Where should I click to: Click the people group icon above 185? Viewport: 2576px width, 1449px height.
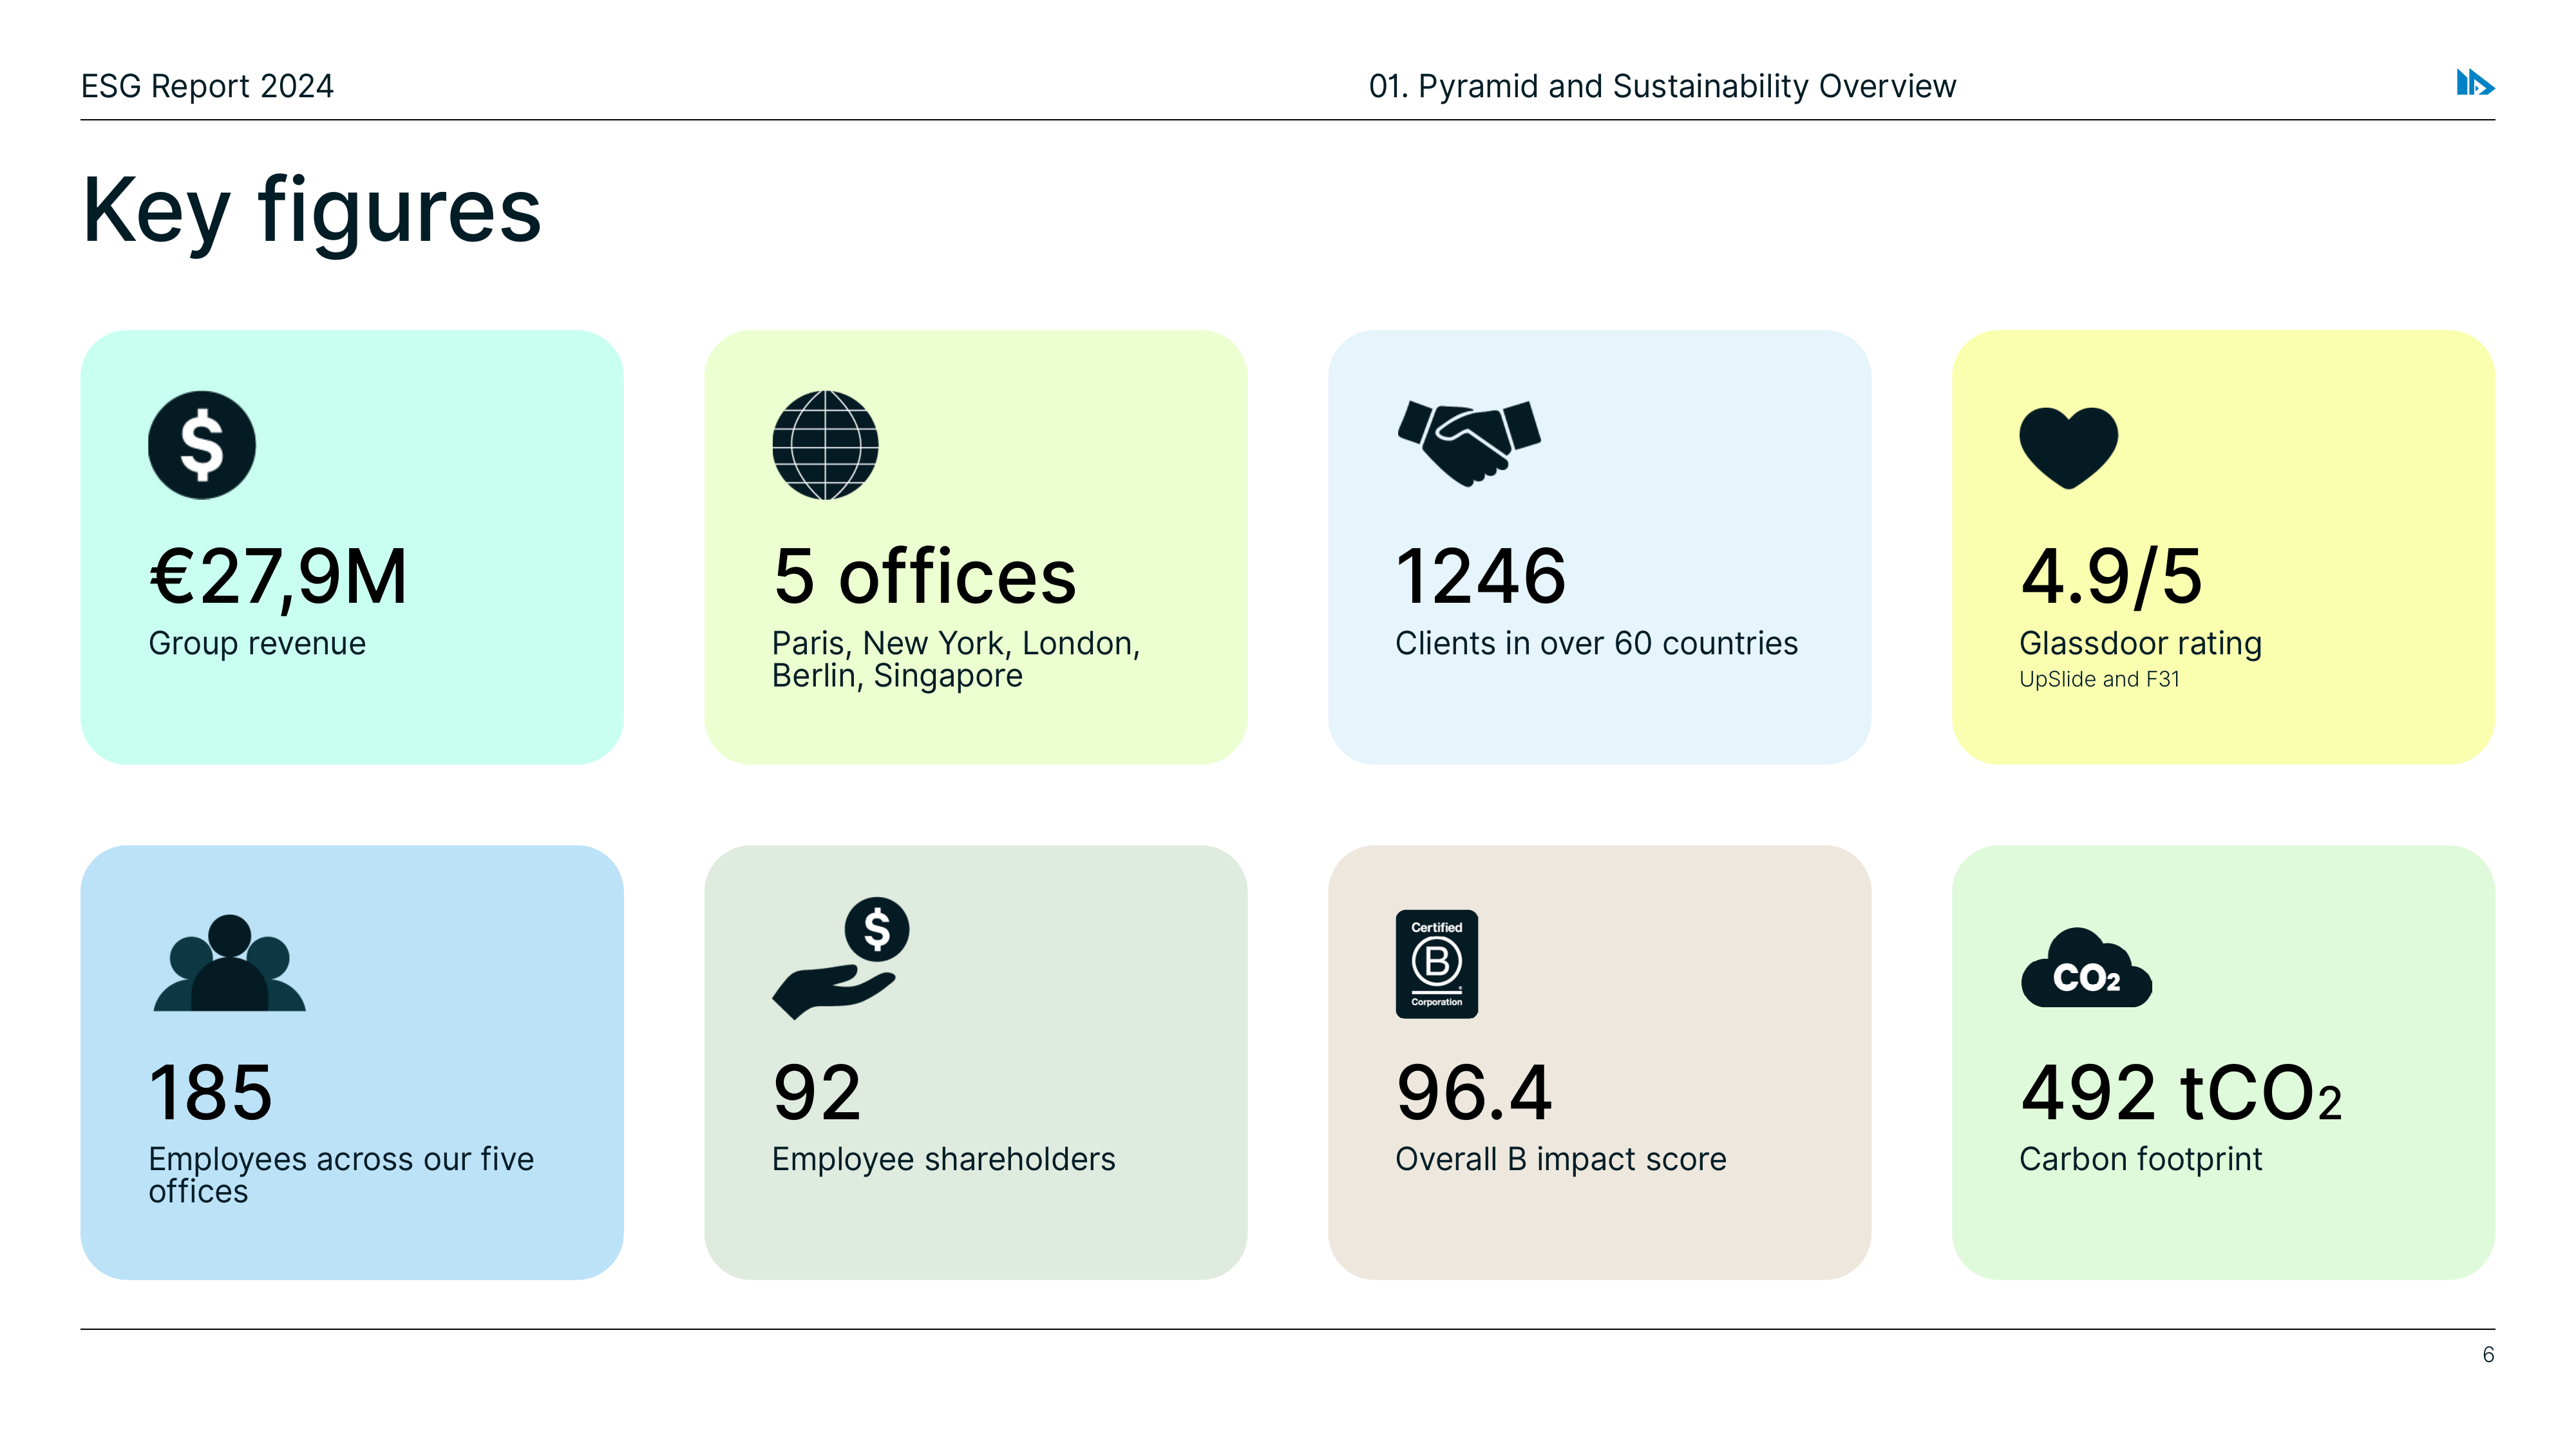click(x=229, y=962)
